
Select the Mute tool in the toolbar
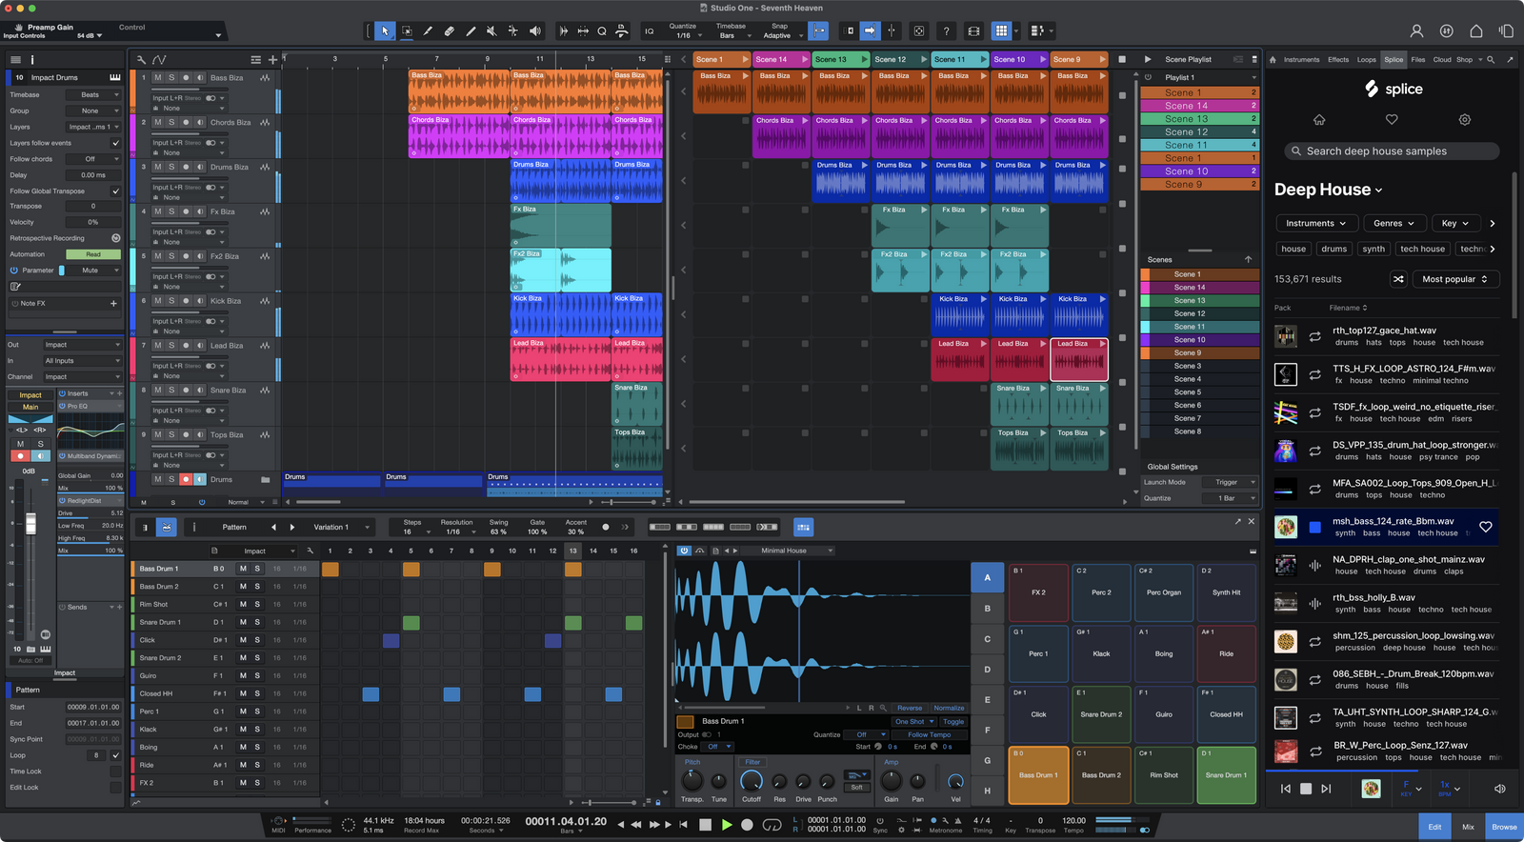[x=491, y=31]
